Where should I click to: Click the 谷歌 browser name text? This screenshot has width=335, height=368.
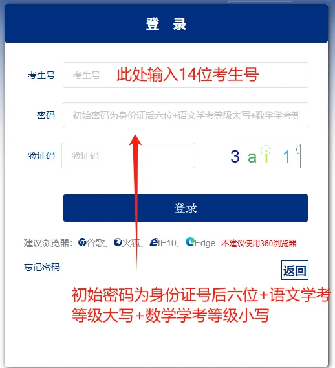(x=96, y=243)
